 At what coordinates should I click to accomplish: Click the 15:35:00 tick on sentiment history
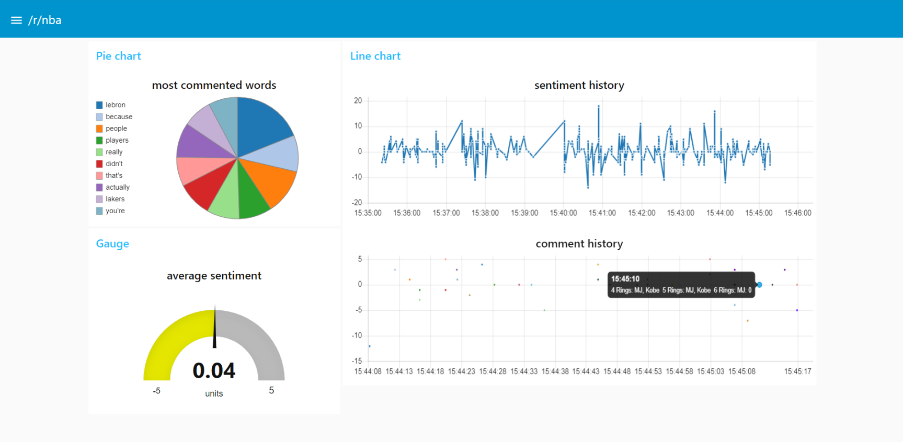[x=368, y=213]
